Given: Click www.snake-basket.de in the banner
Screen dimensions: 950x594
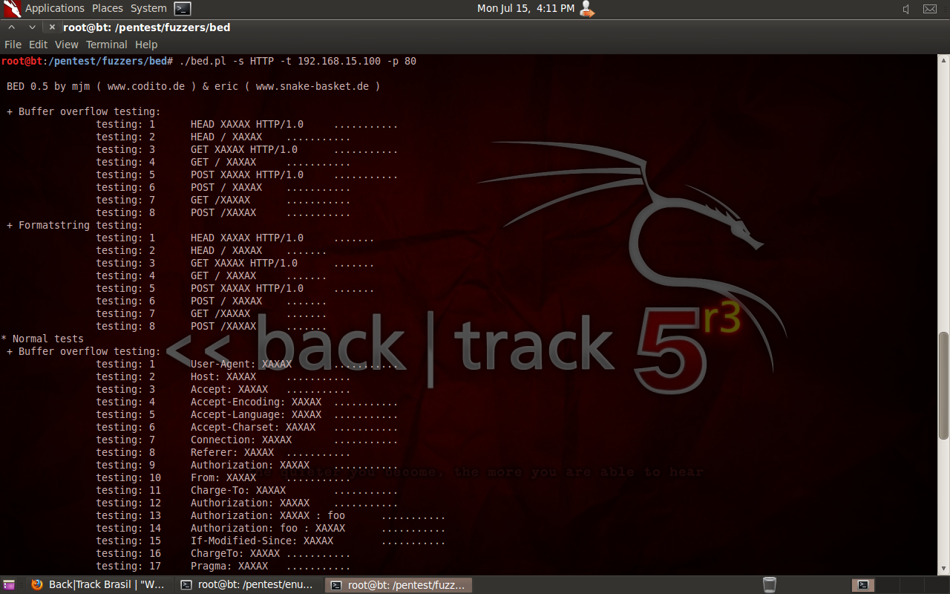Looking at the screenshot, I should tap(312, 86).
